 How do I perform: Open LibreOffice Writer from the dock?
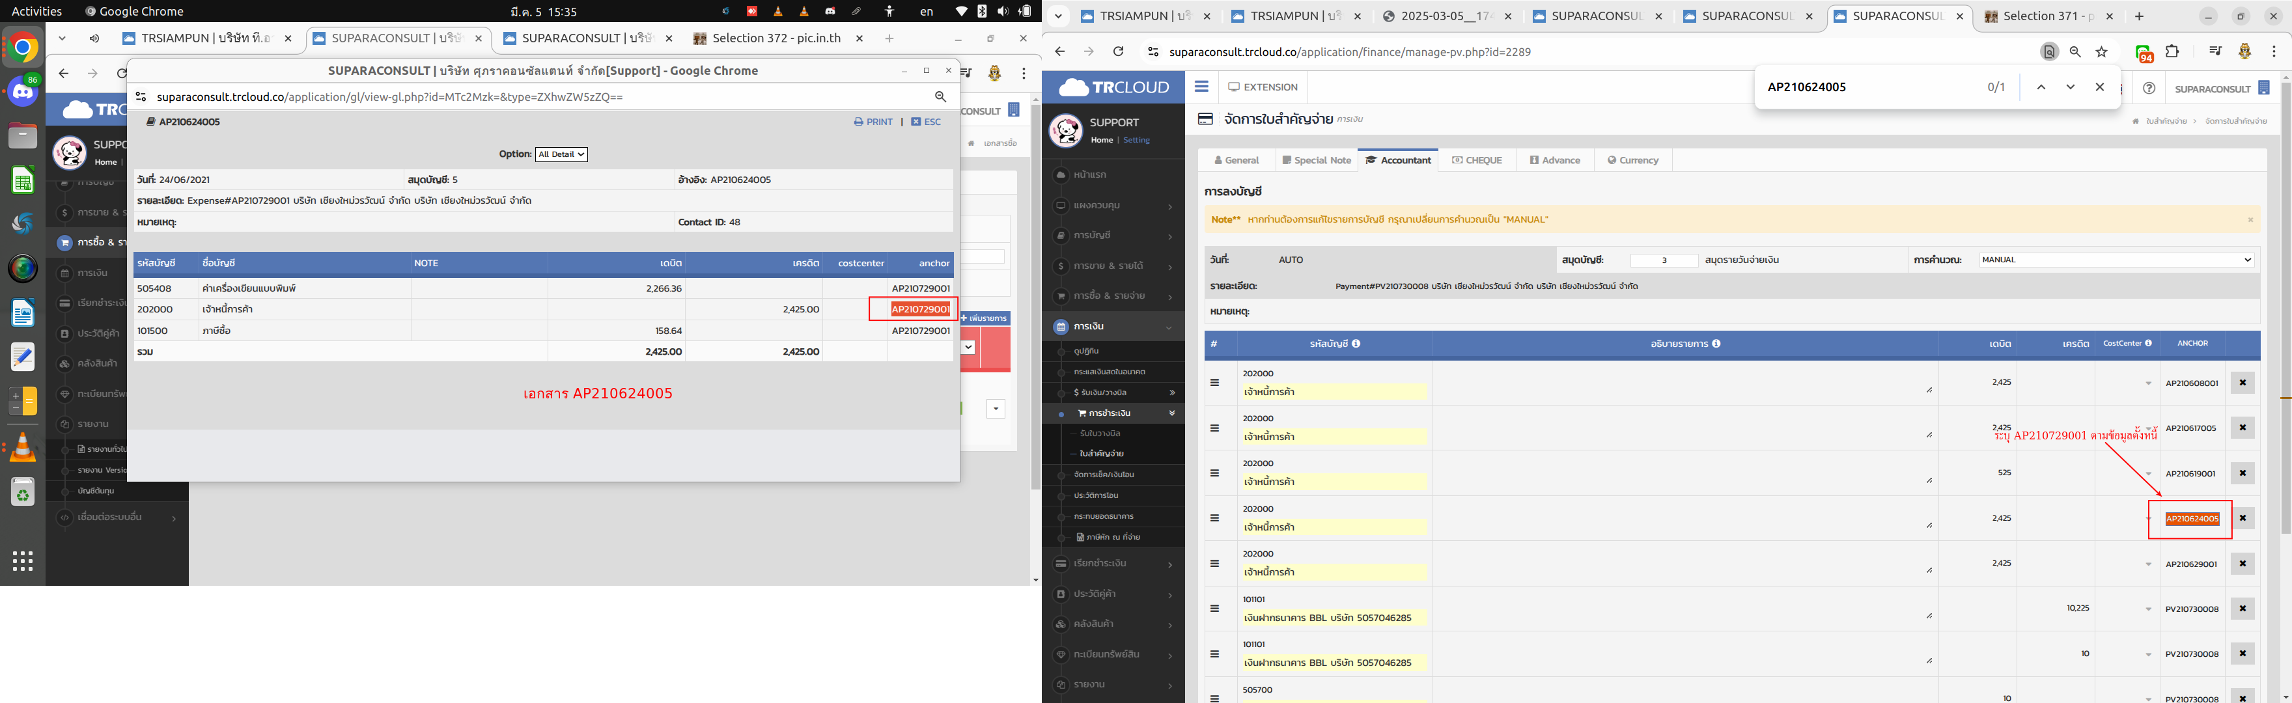click(23, 313)
